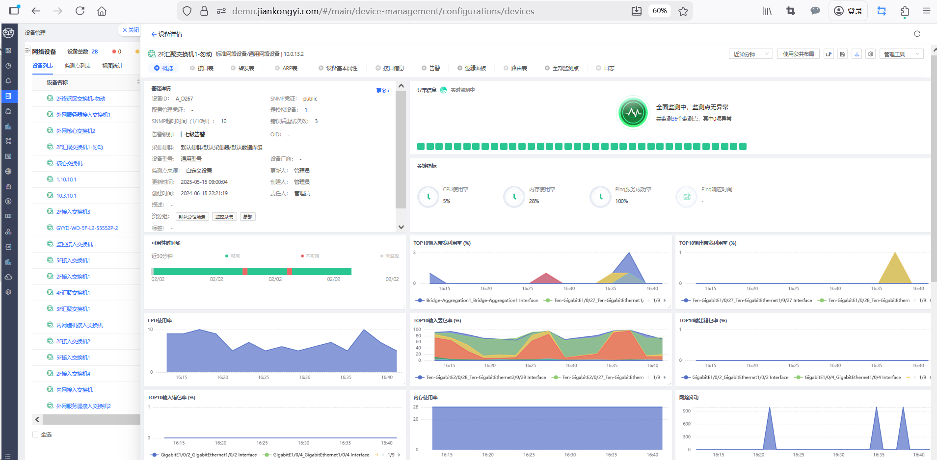Select the 接口表 radio tab
This screenshot has height=460, width=937.
(202, 68)
